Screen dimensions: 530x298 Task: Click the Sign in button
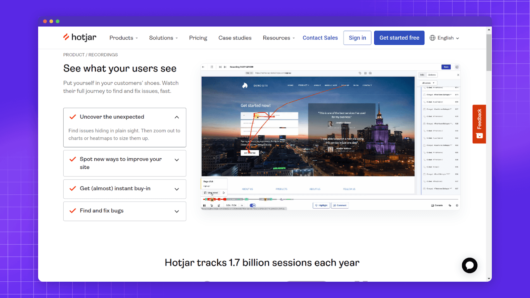(357, 38)
